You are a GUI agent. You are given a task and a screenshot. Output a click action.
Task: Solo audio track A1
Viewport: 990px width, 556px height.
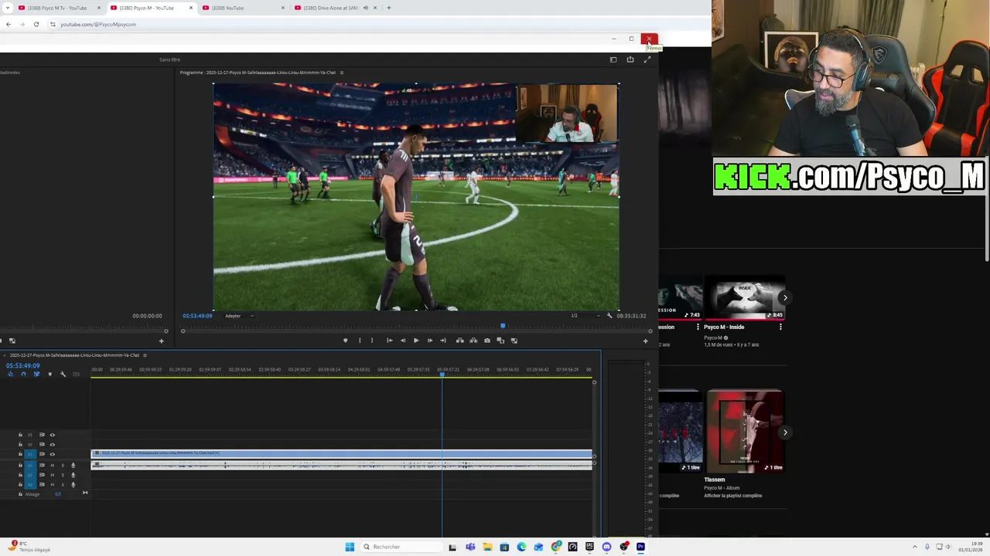click(x=63, y=465)
